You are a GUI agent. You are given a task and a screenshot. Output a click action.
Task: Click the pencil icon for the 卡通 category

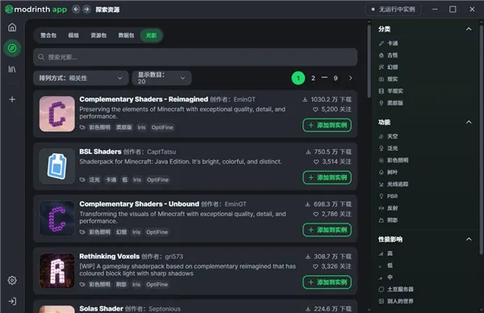(x=382, y=44)
